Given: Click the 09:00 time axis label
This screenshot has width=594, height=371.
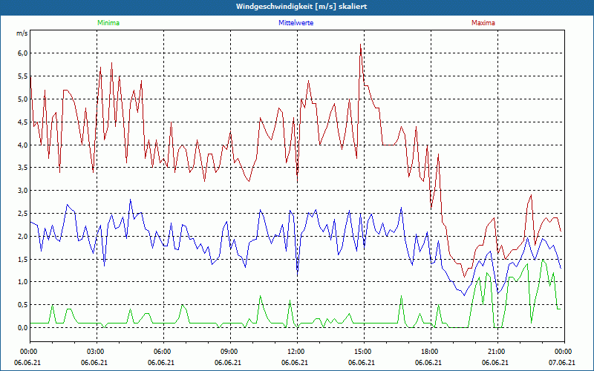Looking at the screenshot, I should (x=229, y=352).
